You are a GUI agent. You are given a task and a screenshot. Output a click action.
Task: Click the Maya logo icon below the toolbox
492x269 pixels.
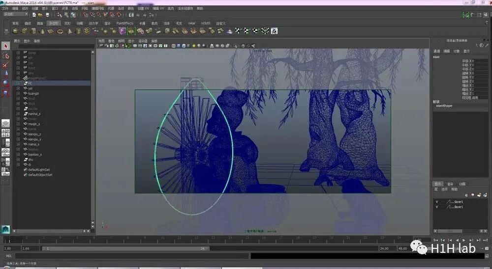click(5, 230)
